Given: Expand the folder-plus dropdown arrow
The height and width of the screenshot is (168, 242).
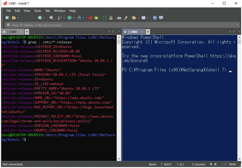Looking at the screenshot, I should point(138,18).
